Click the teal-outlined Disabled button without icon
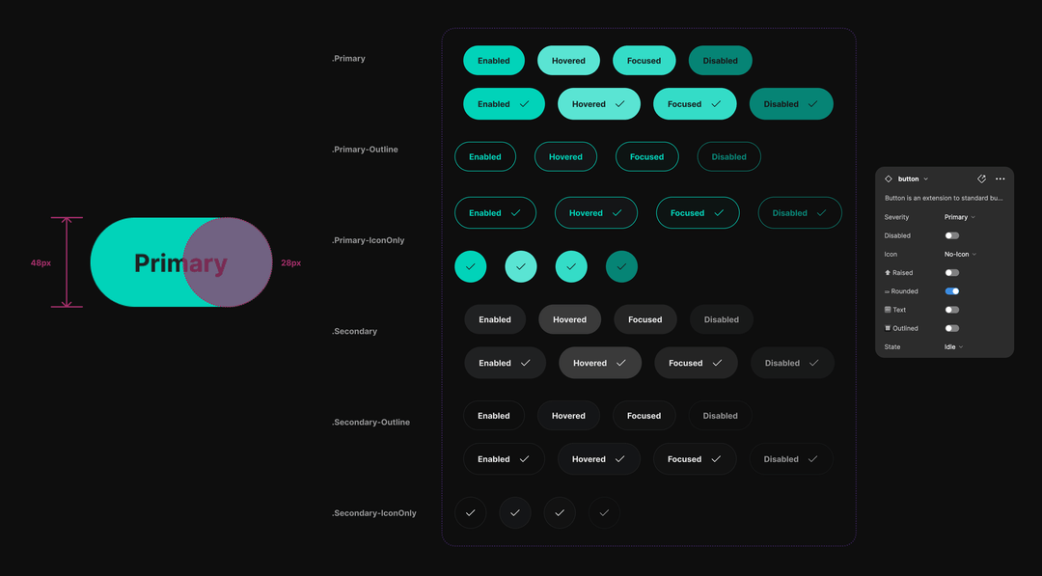 (729, 157)
